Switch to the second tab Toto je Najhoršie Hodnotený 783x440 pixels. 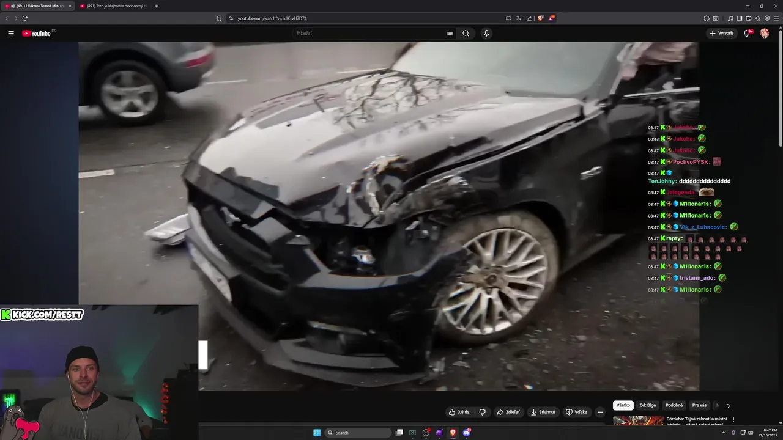(x=113, y=6)
